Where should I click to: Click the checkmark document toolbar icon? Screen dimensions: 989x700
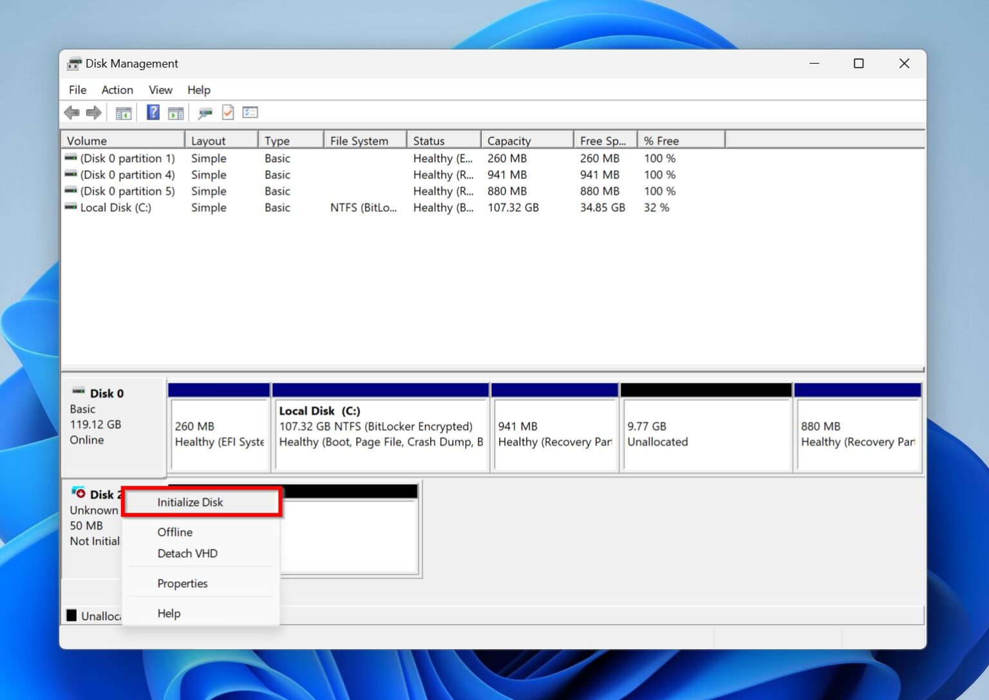coord(227,113)
